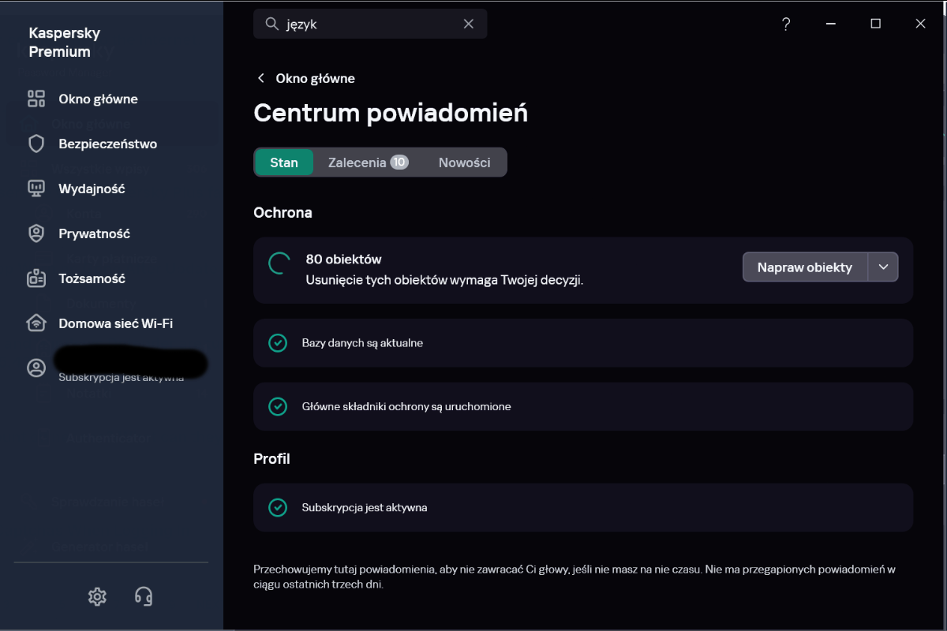Select the Bezpieczeństwo shield icon
This screenshot has width=947, height=631.
(x=36, y=144)
